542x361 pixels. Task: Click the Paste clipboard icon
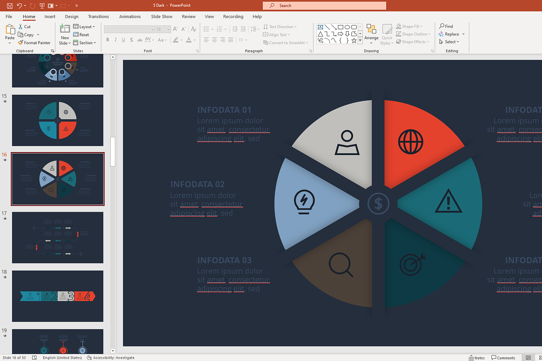(10, 30)
